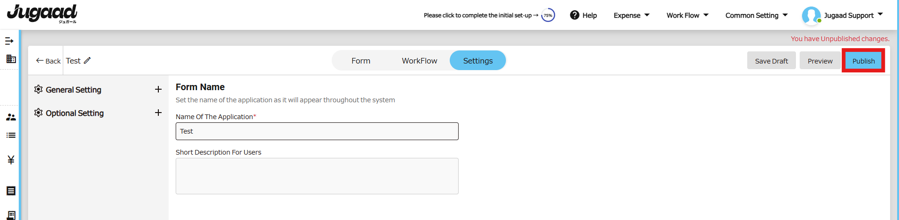Open the Work Flow dropdown menu
Screen dimensions: 899x220
(x=687, y=15)
